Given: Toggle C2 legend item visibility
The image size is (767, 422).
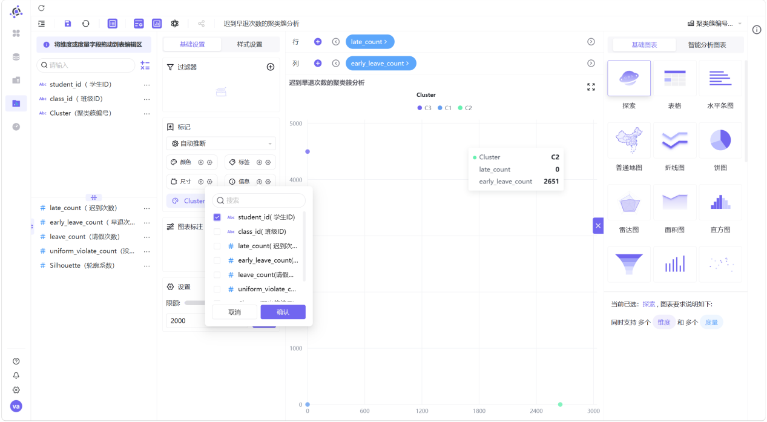Looking at the screenshot, I should tap(465, 108).
